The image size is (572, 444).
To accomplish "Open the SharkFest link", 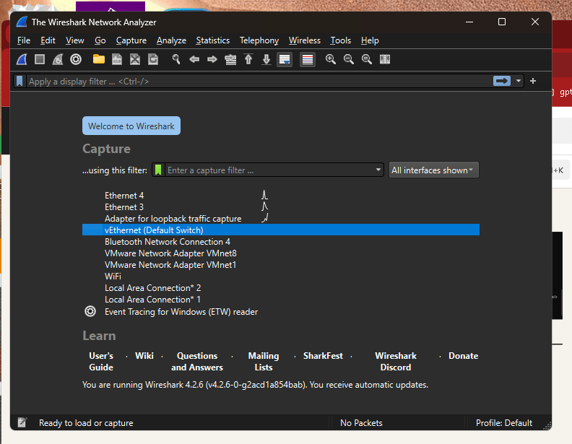I will 323,356.
